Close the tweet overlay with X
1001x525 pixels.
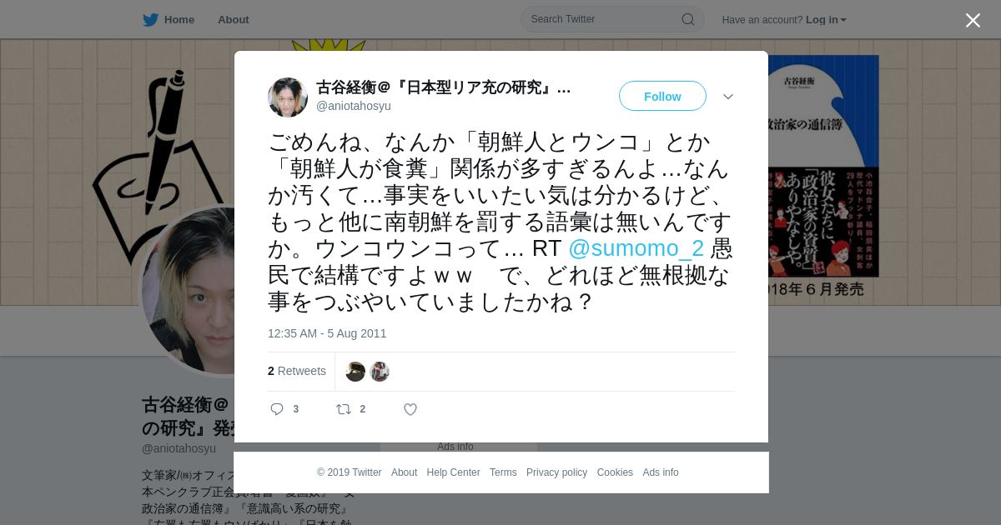click(973, 20)
